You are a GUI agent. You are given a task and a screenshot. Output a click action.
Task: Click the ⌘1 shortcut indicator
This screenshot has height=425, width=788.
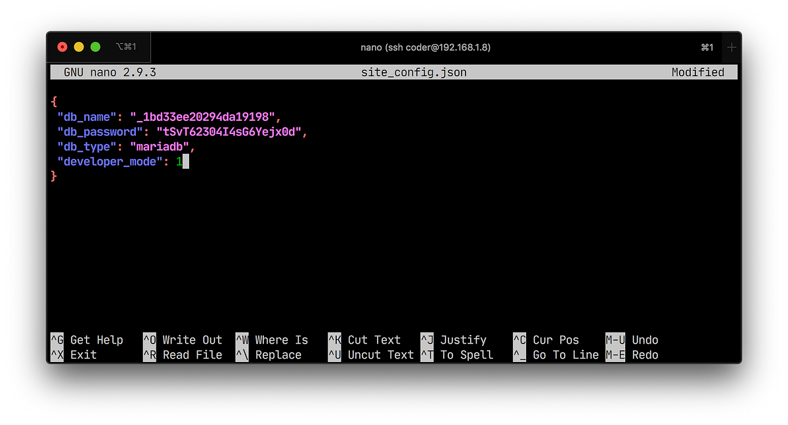pos(707,47)
